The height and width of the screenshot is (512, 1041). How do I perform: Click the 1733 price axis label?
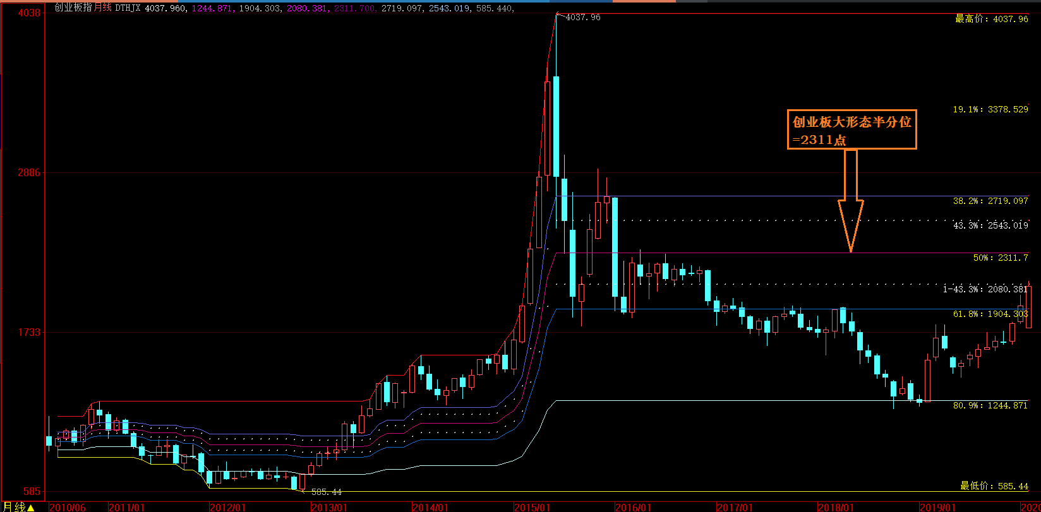(x=30, y=332)
